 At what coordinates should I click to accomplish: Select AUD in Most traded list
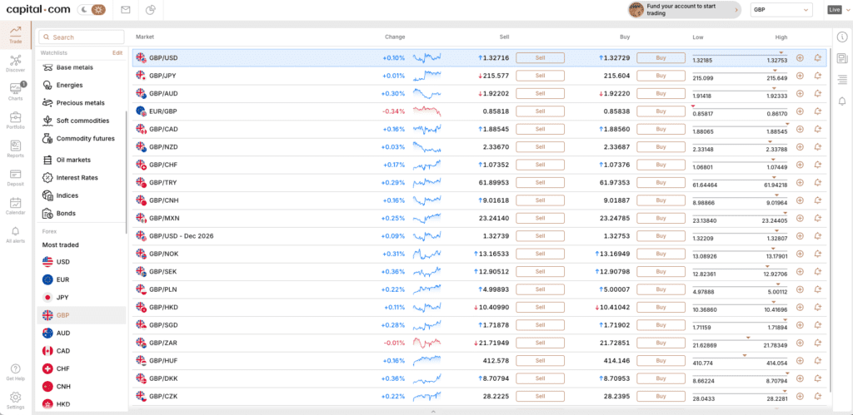click(x=63, y=333)
